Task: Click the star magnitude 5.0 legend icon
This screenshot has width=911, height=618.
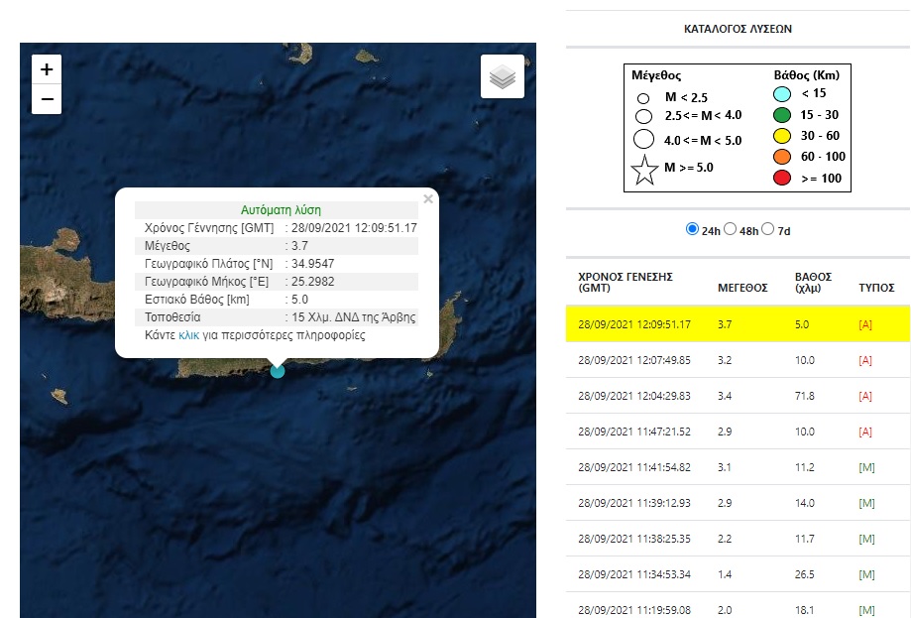Action: pos(644,171)
